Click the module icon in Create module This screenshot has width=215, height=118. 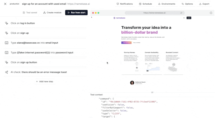pyautogui.click(x=44, y=13)
